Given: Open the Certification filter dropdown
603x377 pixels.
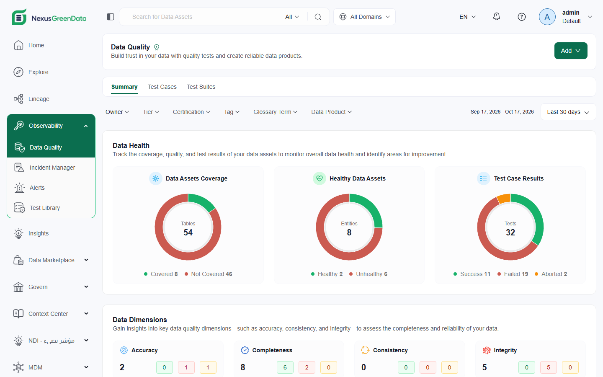Looking at the screenshot, I should (191, 112).
